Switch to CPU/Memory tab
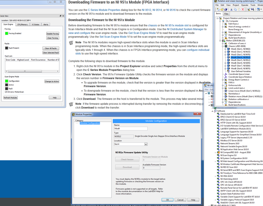 [22, 24]
